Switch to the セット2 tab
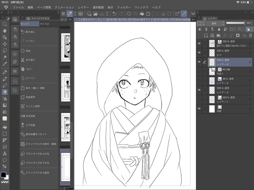Viewport: 254px width, 190px height. click(44, 24)
